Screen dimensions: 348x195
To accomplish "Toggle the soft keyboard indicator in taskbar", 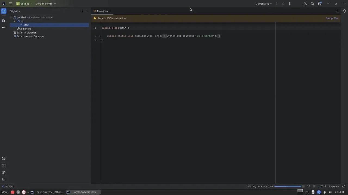I will click(300, 191).
